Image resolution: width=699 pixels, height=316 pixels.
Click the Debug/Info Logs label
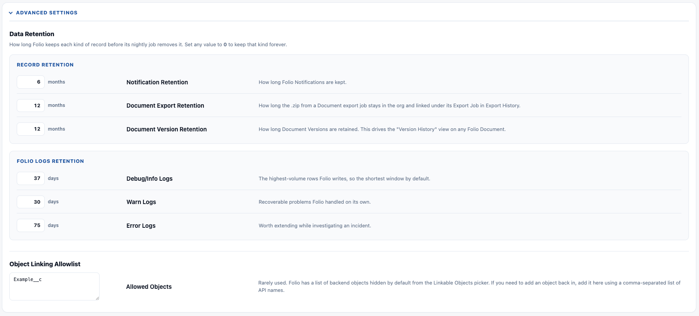coord(149,179)
